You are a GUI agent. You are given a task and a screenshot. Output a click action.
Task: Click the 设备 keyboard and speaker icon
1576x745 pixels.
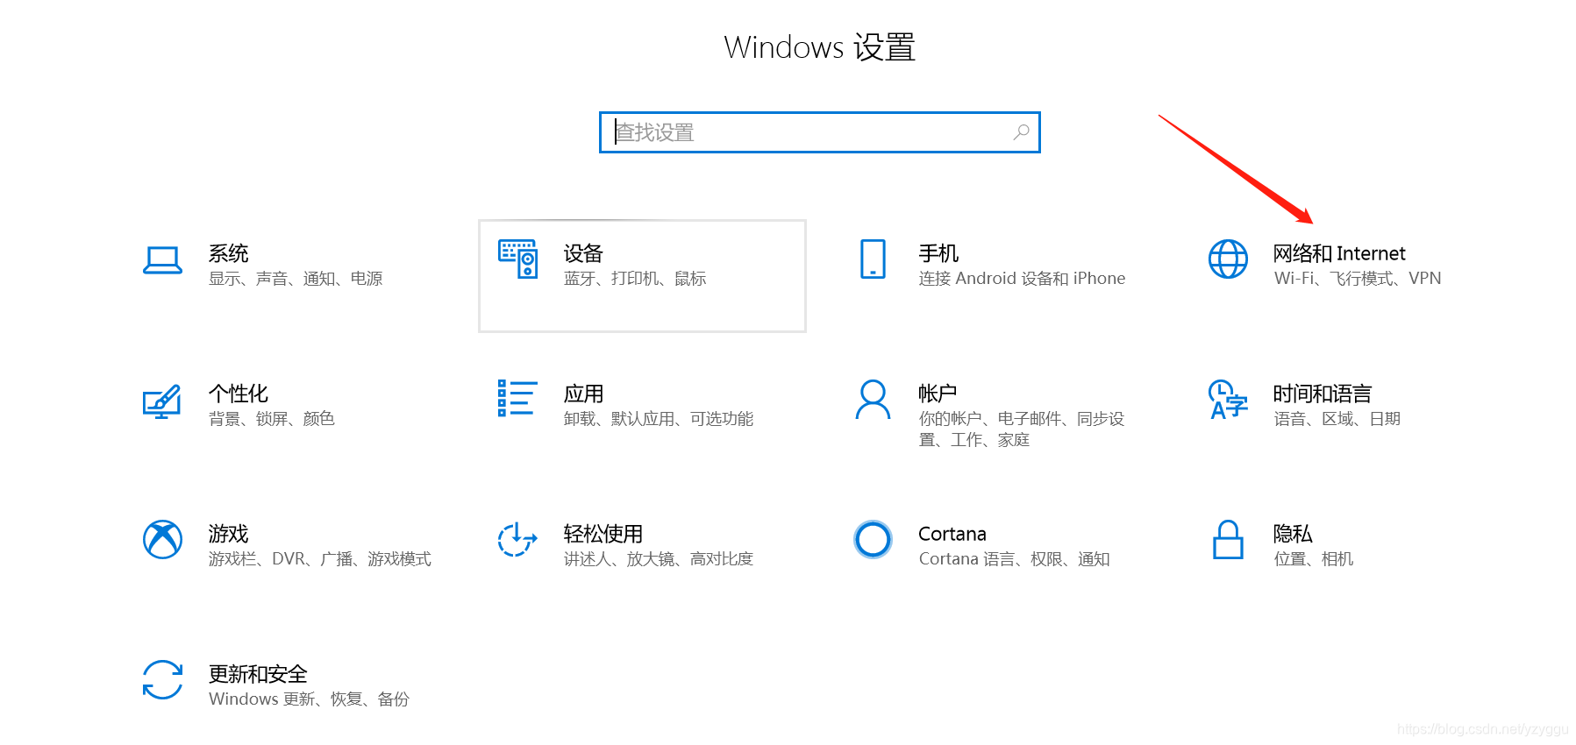click(517, 259)
